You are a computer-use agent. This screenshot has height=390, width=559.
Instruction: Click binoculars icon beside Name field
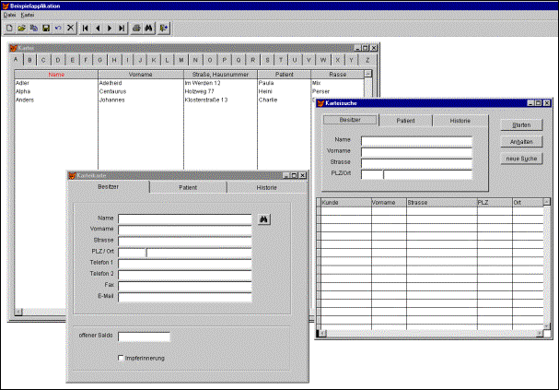pyautogui.click(x=262, y=219)
